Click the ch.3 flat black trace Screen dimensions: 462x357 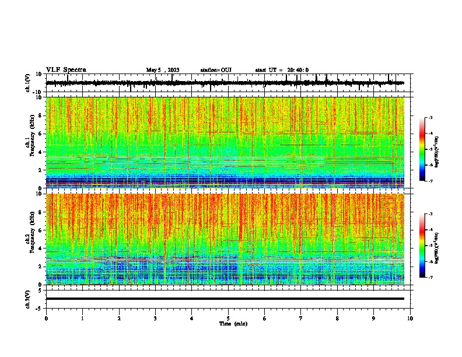coord(225,299)
